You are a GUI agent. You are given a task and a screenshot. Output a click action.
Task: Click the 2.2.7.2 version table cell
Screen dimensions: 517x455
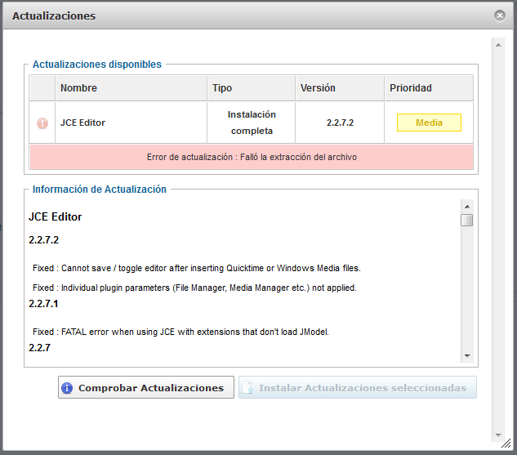[340, 123]
